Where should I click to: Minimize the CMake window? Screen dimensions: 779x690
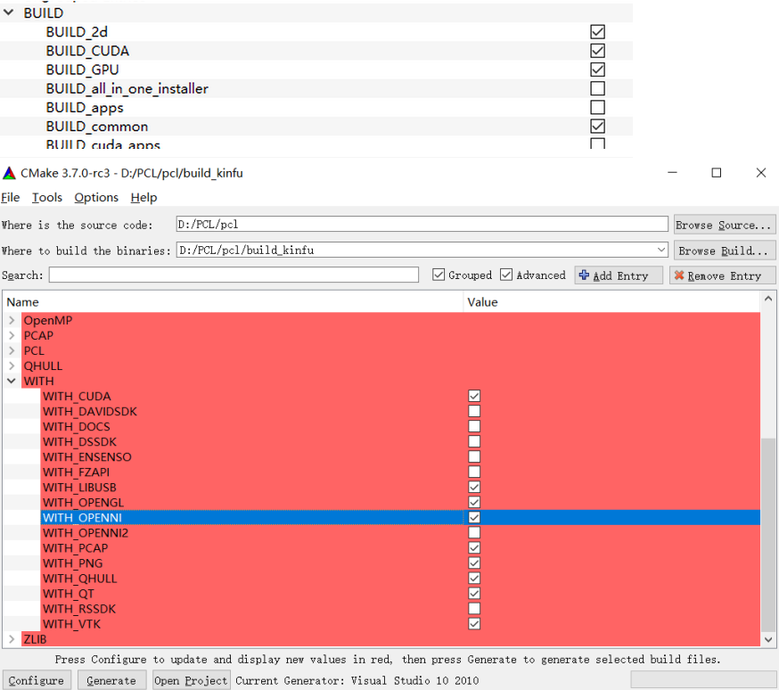[x=672, y=173]
